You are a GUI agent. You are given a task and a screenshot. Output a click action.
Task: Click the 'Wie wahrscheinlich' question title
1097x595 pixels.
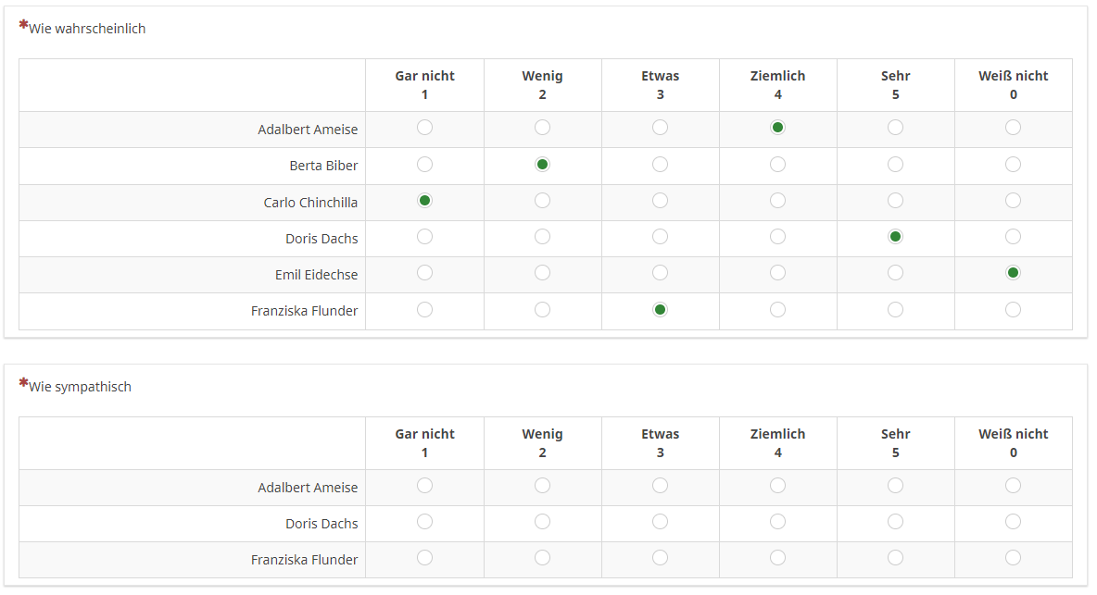pos(87,29)
